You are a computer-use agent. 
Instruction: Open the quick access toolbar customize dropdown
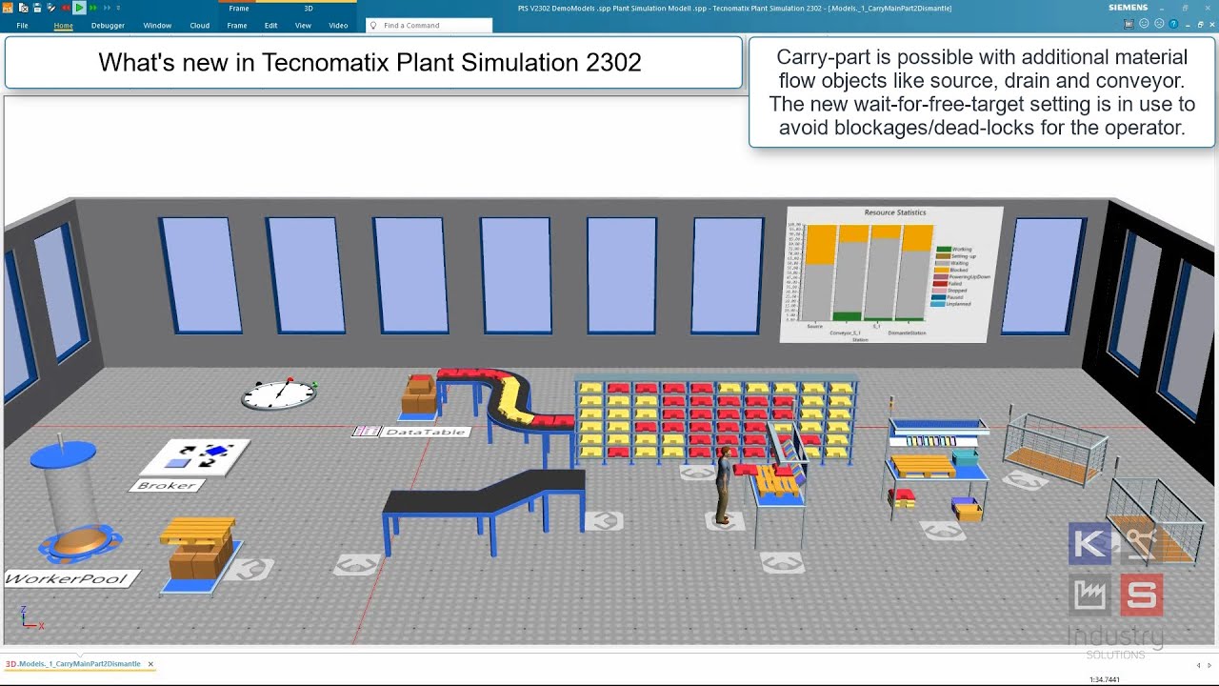coord(118,8)
